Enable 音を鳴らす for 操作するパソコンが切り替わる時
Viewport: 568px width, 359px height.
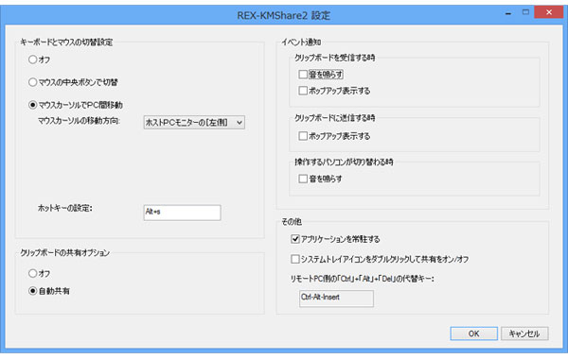point(303,179)
